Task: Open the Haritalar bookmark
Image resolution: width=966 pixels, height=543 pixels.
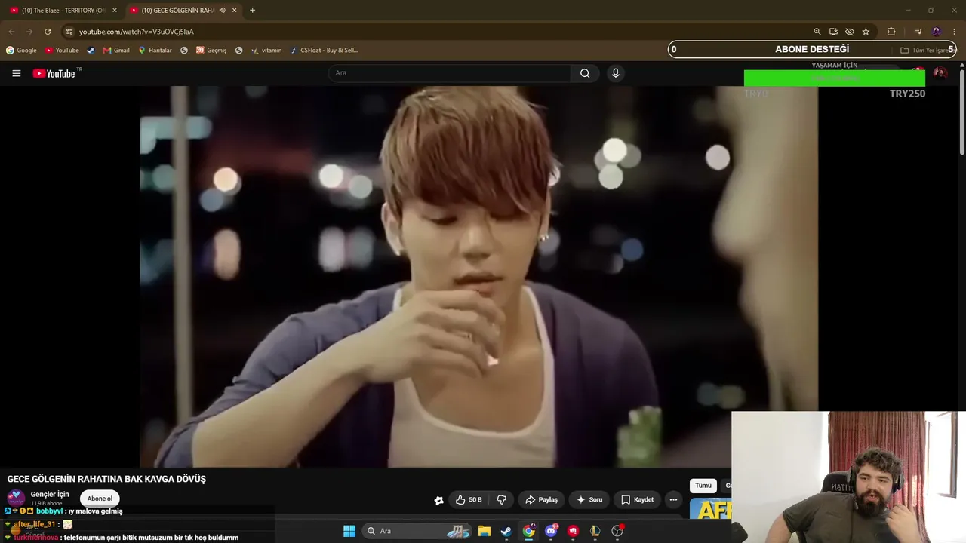Action: [x=155, y=51]
